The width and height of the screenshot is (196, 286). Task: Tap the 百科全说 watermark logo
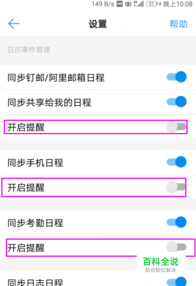click(x=160, y=264)
